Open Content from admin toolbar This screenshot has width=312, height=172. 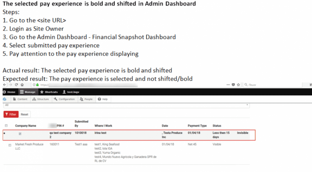click(20, 99)
